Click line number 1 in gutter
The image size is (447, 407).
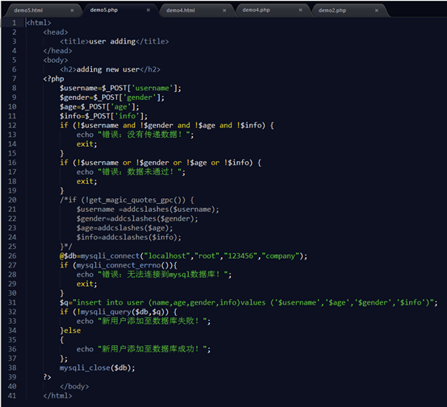point(14,23)
